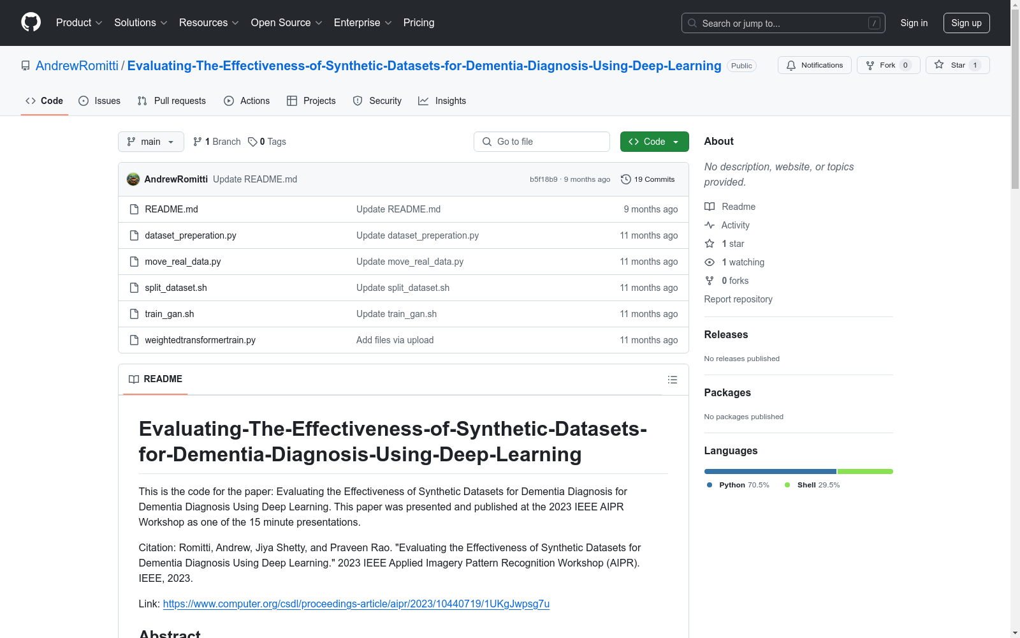The image size is (1020, 638).
Task: Expand the Solutions menu
Action: (x=141, y=22)
